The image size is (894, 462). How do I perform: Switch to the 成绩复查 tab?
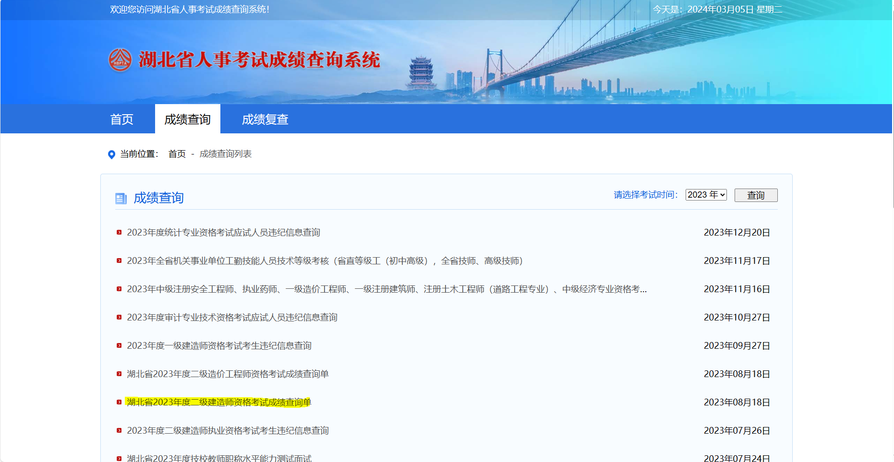[265, 119]
